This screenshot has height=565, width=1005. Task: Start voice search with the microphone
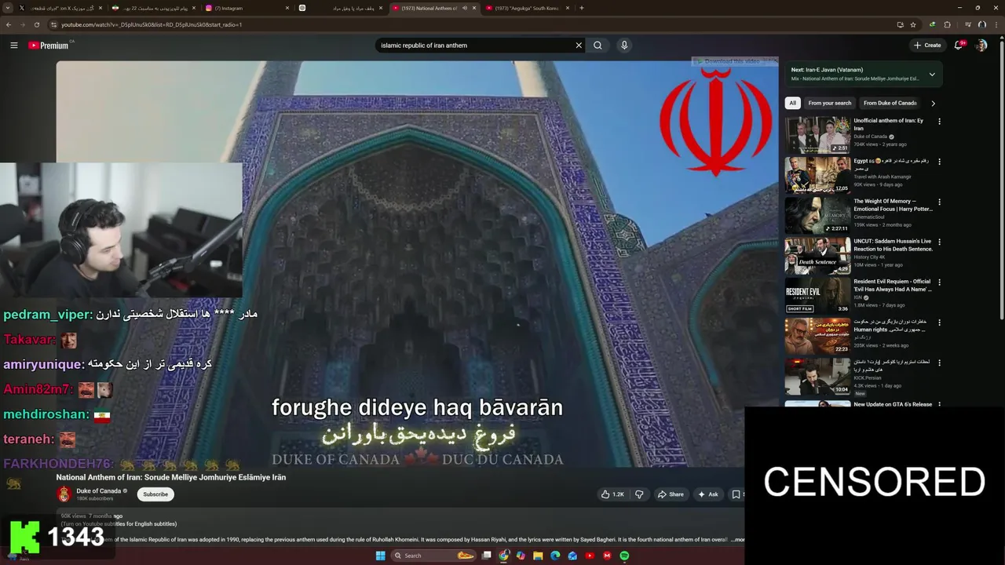tap(624, 46)
